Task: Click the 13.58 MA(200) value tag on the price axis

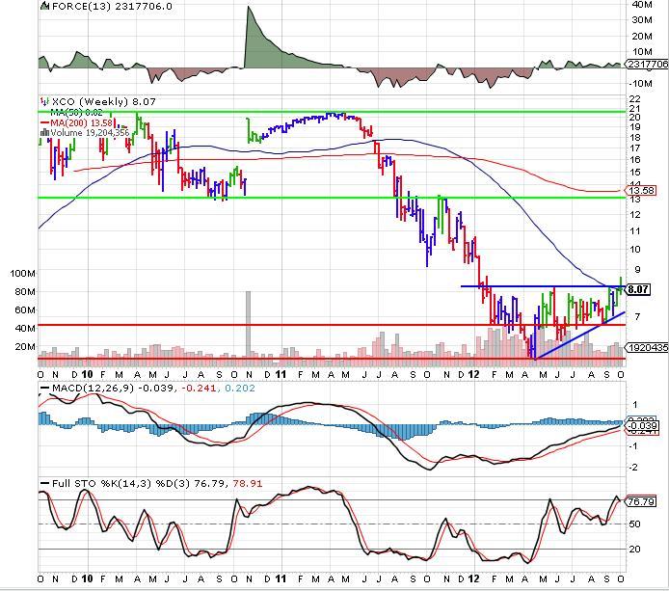Action: (641, 190)
